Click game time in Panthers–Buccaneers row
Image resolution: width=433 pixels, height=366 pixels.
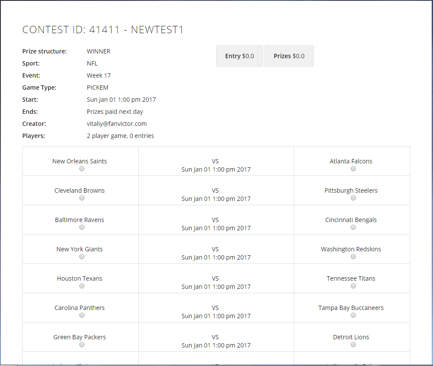coord(216,316)
